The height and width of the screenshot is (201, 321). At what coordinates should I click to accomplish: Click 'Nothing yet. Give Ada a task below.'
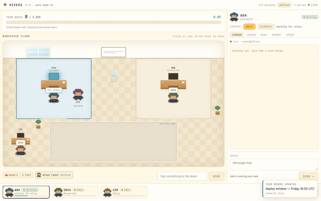(258, 51)
